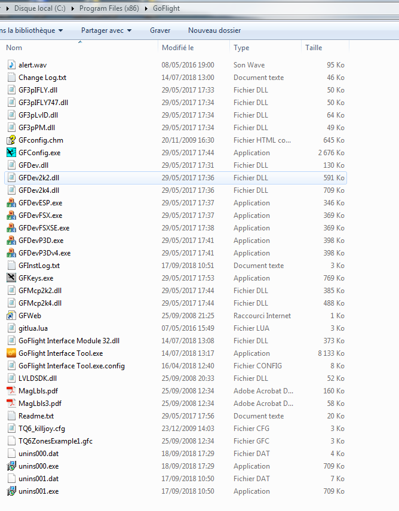Image resolution: width=399 pixels, height=511 pixels.
Task: Open the 'Partager avec' dropdown
Action: 106,30
